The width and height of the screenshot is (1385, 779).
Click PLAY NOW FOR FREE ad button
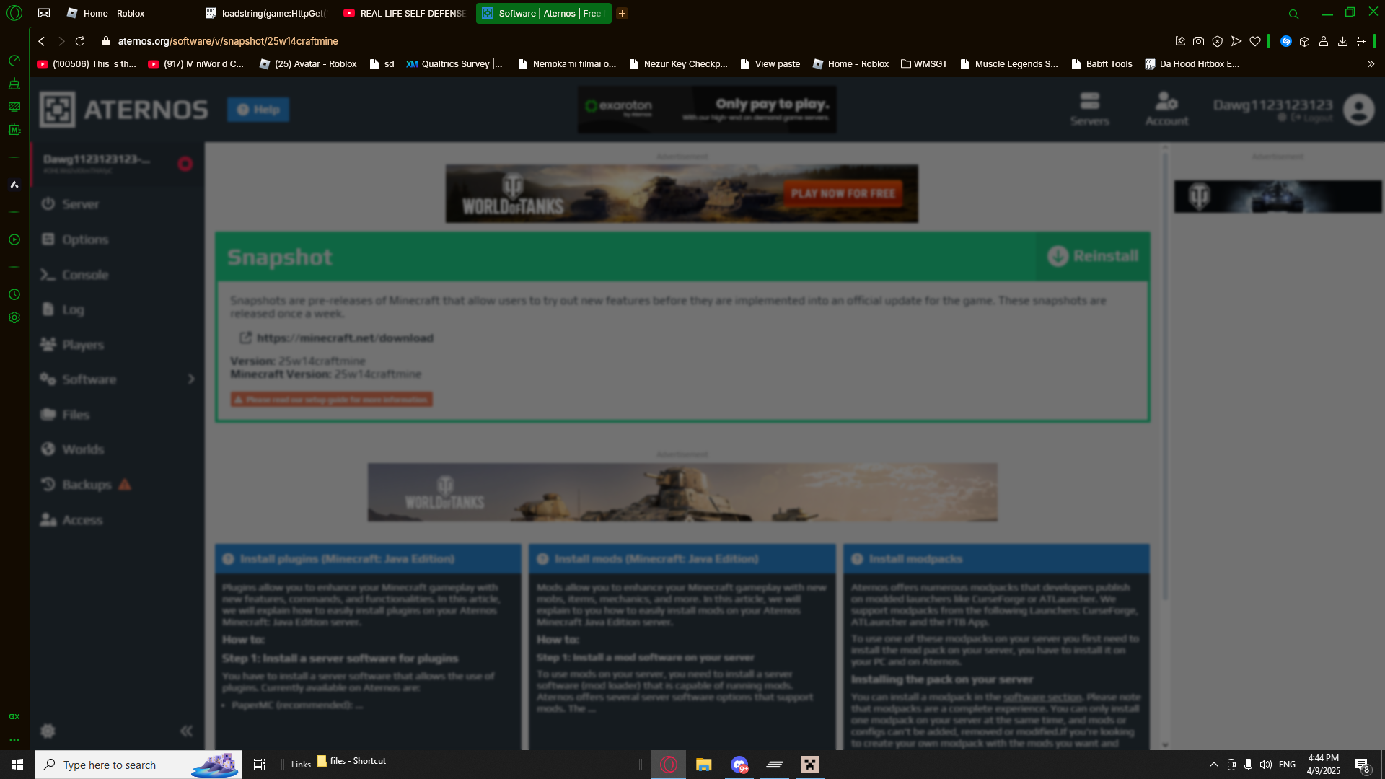[x=843, y=193]
